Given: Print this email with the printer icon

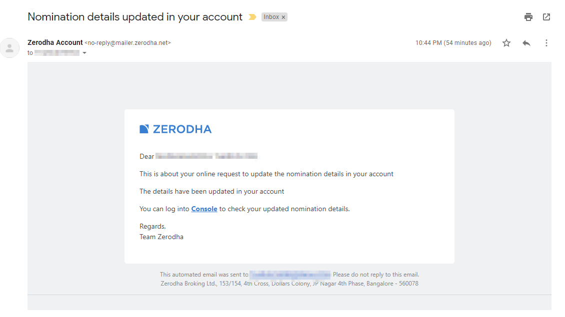Looking at the screenshot, I should 528,17.
